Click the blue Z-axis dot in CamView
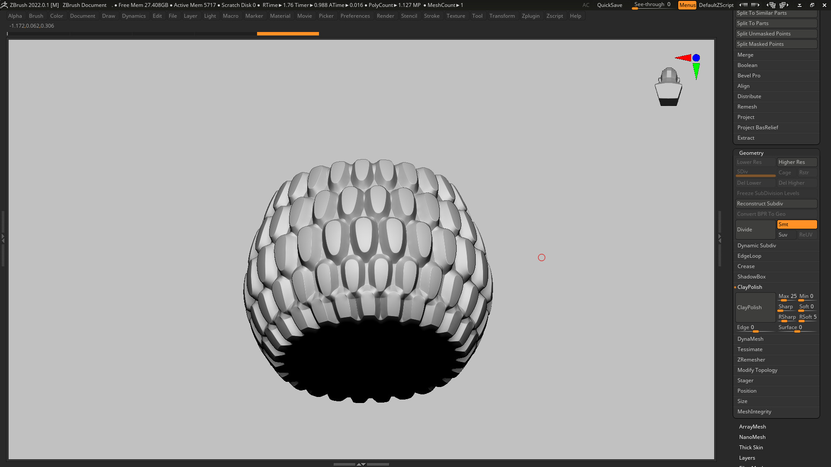The image size is (831, 467). (x=696, y=58)
